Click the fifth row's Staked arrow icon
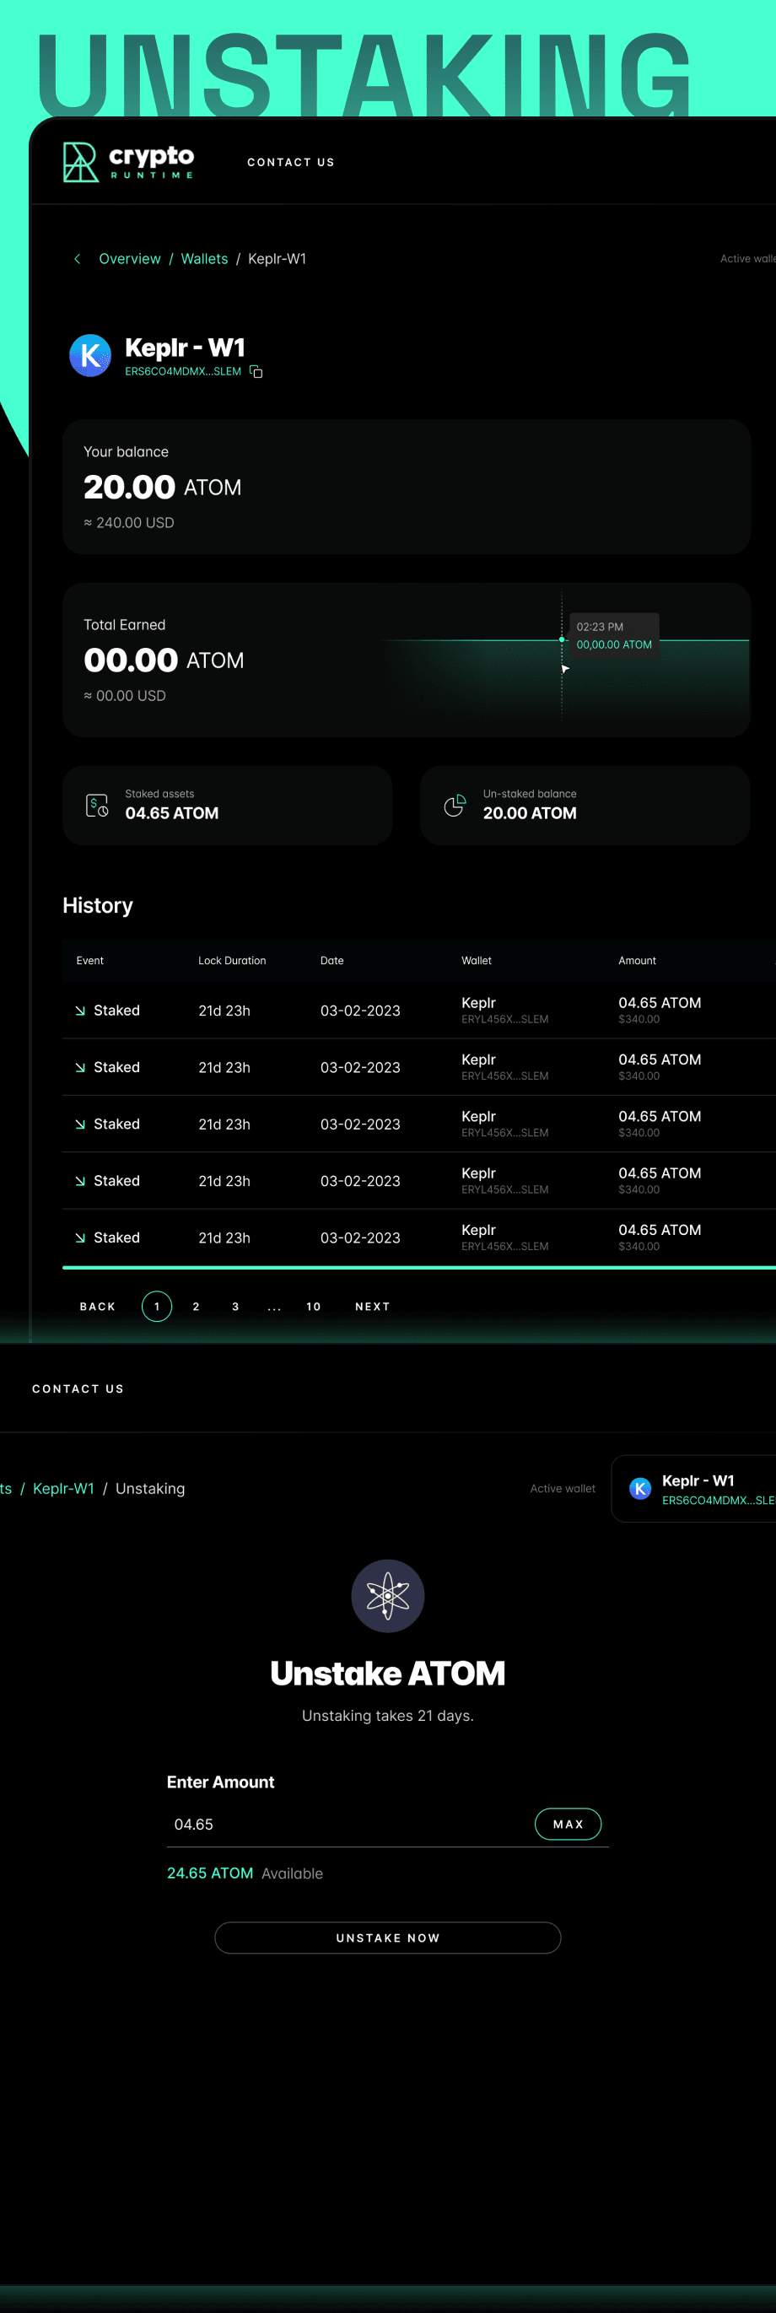This screenshot has width=776, height=2313. click(x=81, y=1238)
